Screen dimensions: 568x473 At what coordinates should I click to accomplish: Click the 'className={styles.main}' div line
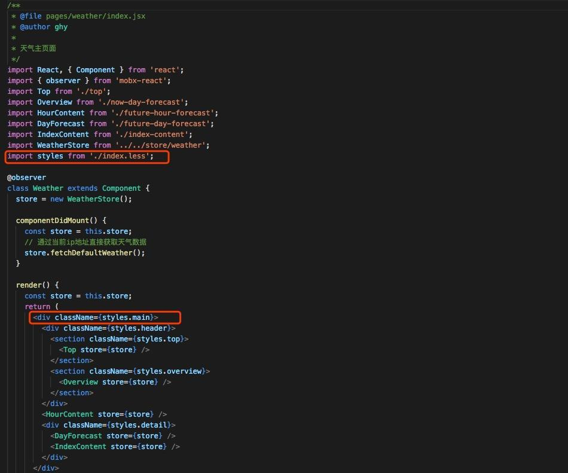click(96, 318)
